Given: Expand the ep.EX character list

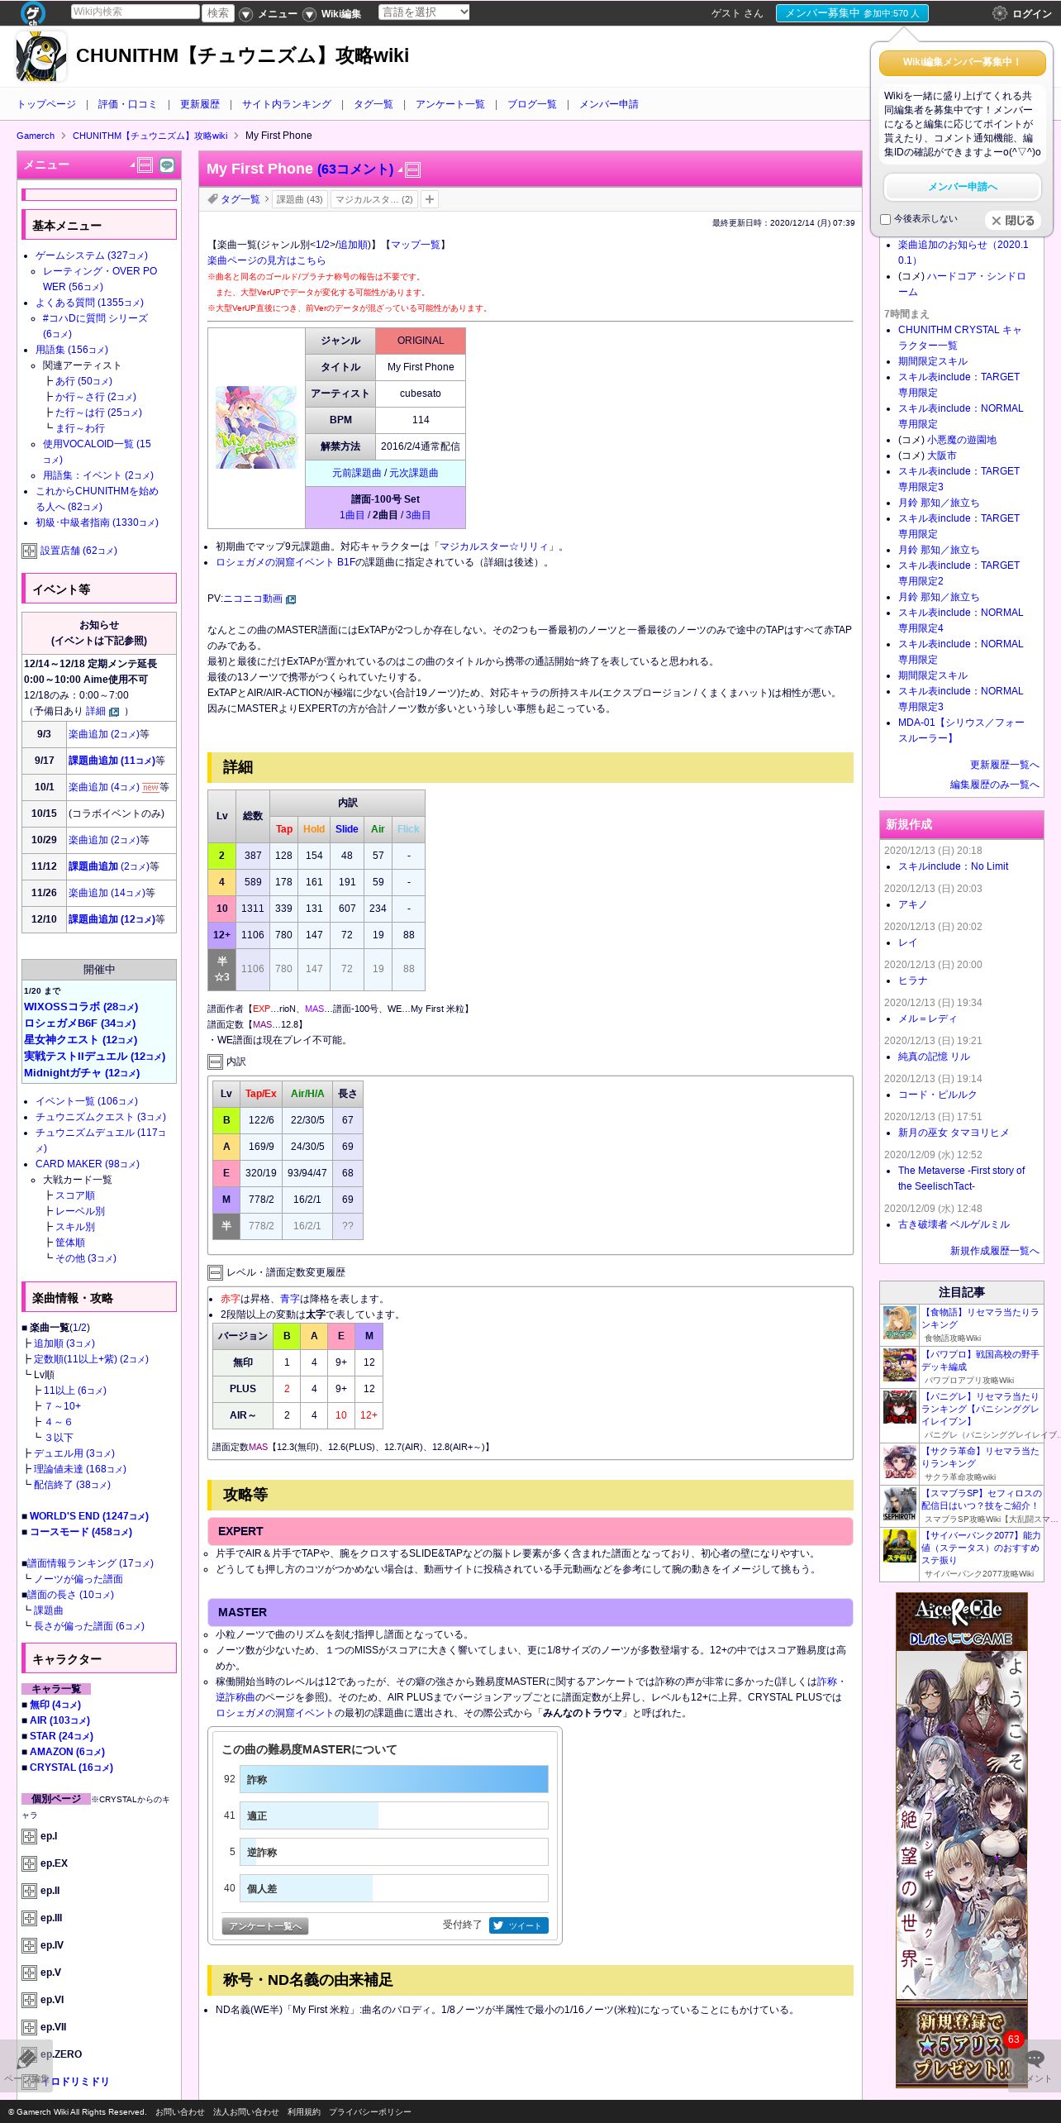Looking at the screenshot, I should pos(29,1864).
